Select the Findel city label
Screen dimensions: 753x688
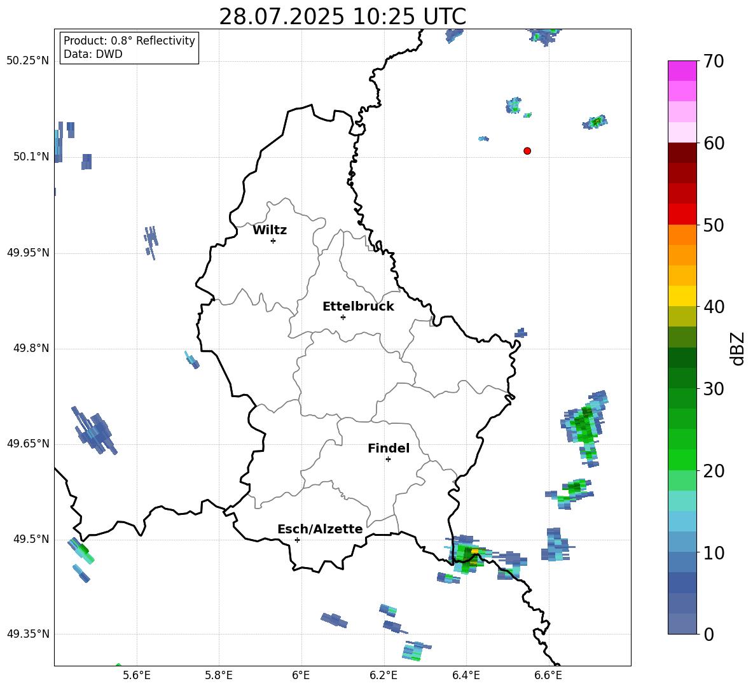pyautogui.click(x=389, y=448)
